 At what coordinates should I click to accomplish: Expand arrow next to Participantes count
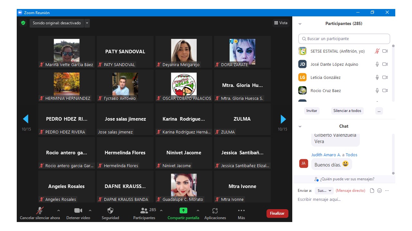click(x=161, y=210)
